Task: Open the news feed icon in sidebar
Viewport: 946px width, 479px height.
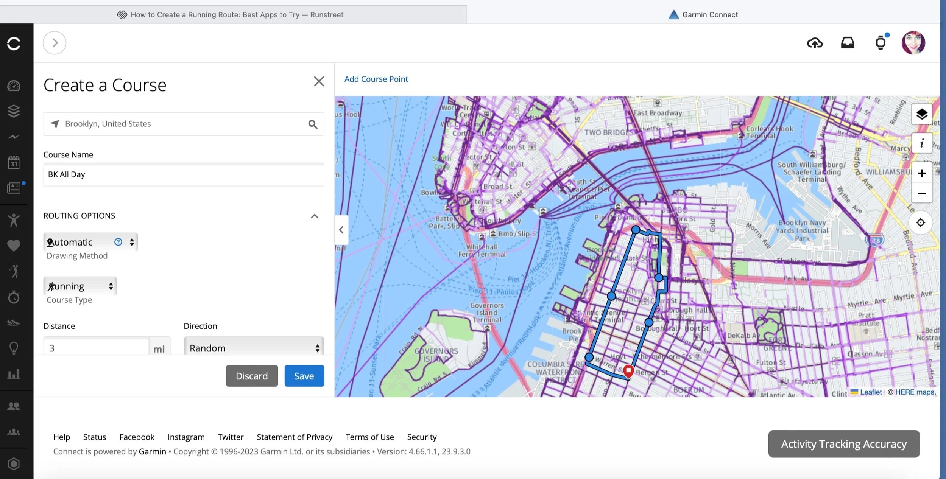Action: (x=14, y=188)
